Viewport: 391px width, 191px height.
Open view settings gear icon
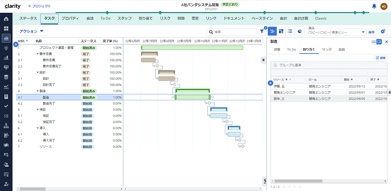pyautogui.click(x=383, y=31)
